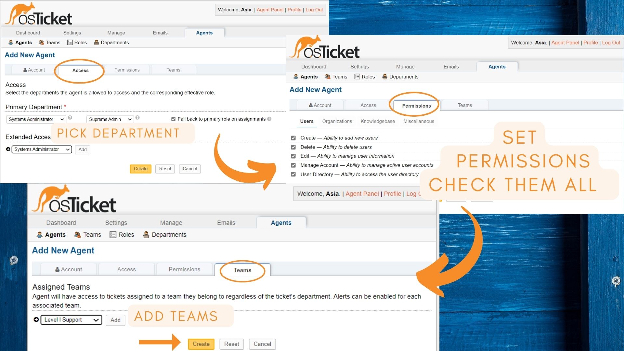Click plus icon next to Extended Access department
Image resolution: width=624 pixels, height=351 pixels.
8,149
